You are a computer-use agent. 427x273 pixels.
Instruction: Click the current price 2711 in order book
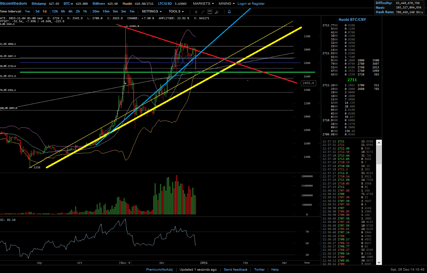tap(352, 79)
